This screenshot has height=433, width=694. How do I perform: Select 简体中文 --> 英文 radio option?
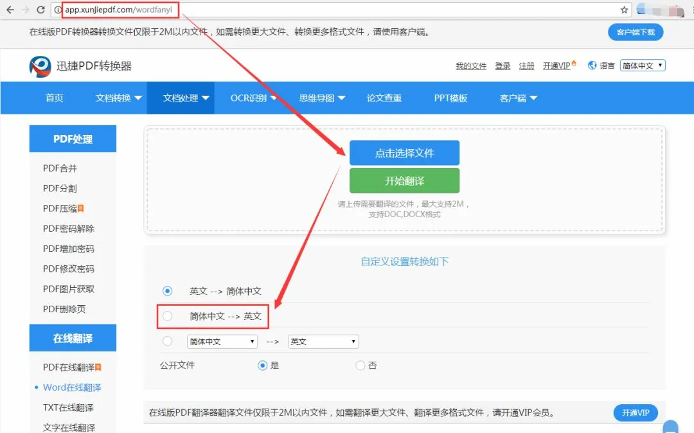(167, 316)
